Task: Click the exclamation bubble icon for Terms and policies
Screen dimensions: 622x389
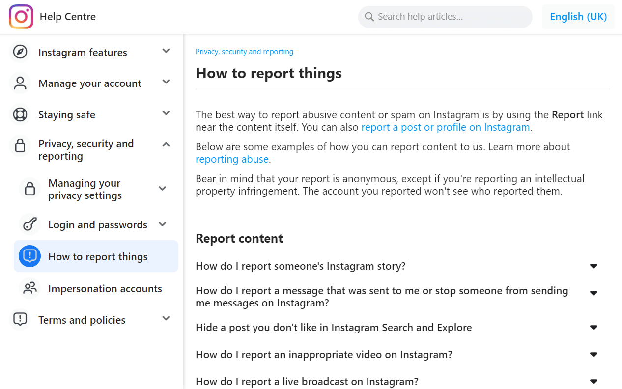Action: coord(20,319)
